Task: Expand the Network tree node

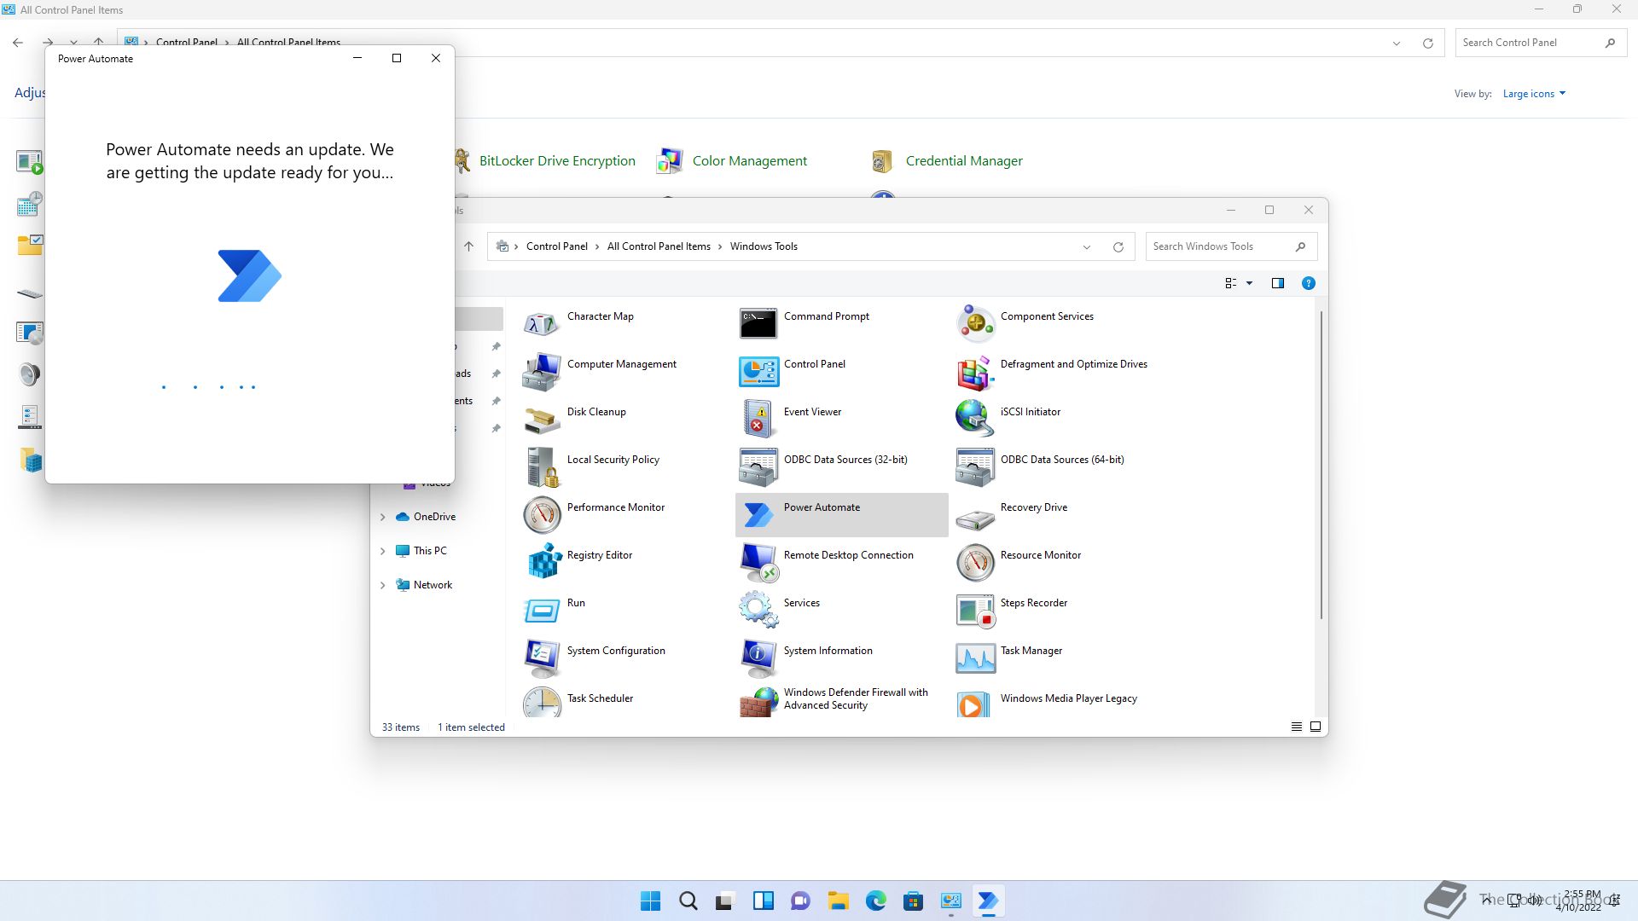Action: [x=382, y=585]
